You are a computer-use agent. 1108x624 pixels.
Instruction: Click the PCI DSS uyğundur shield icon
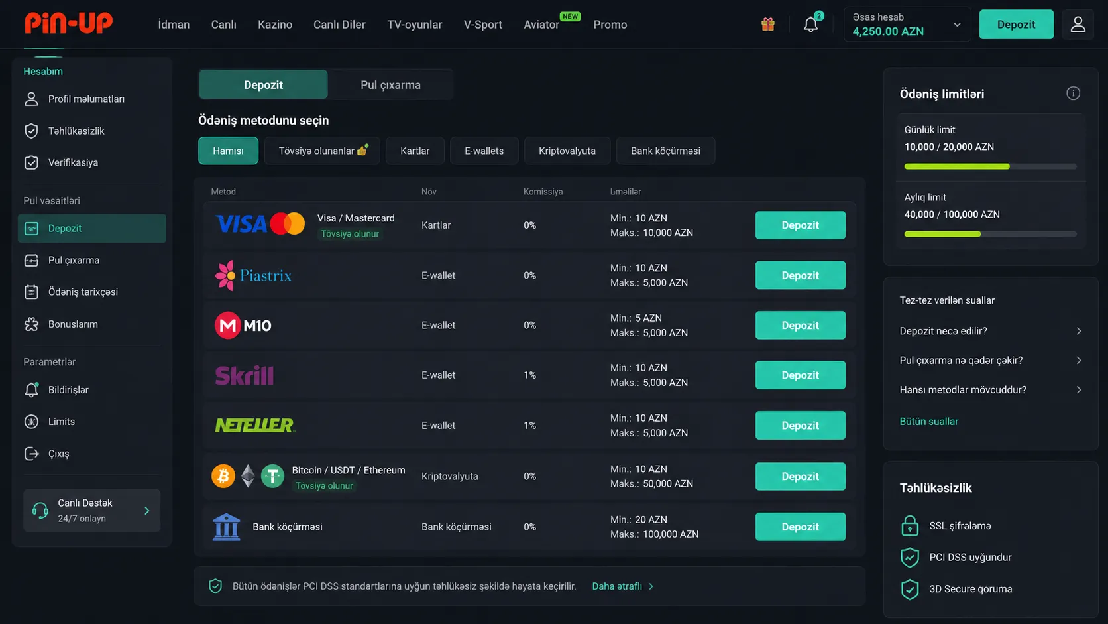pyautogui.click(x=910, y=558)
